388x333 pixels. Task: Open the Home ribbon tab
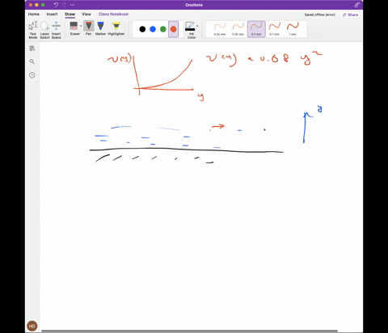[34, 14]
